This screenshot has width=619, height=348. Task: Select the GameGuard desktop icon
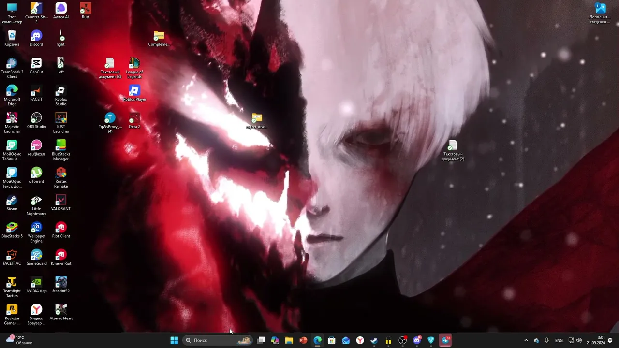coord(36,258)
